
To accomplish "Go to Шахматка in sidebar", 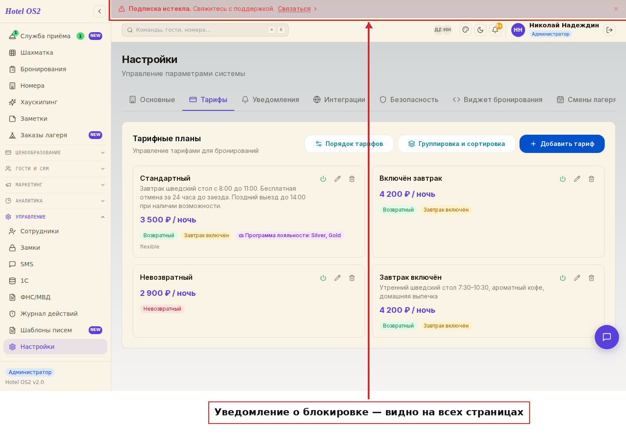I will coord(55,53).
